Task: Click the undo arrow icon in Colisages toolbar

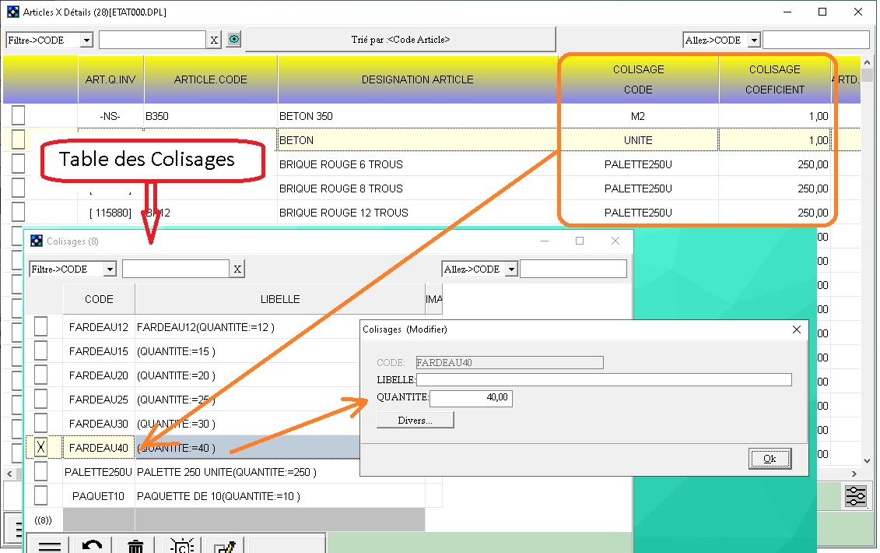Action: tap(92, 545)
